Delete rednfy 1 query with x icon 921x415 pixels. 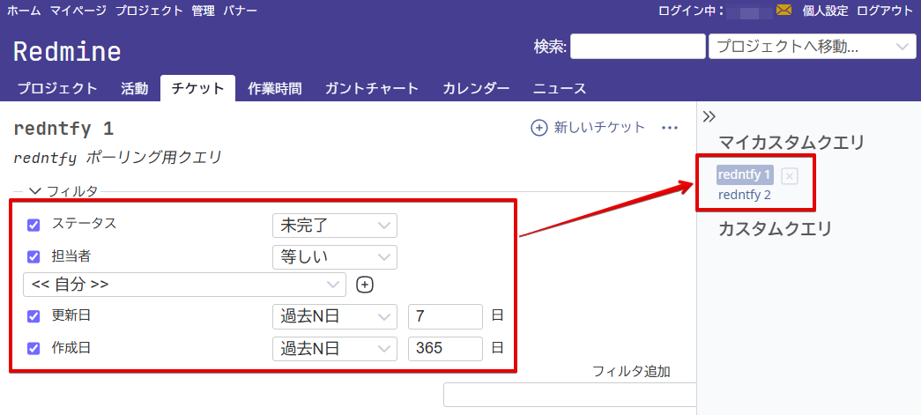click(x=790, y=176)
